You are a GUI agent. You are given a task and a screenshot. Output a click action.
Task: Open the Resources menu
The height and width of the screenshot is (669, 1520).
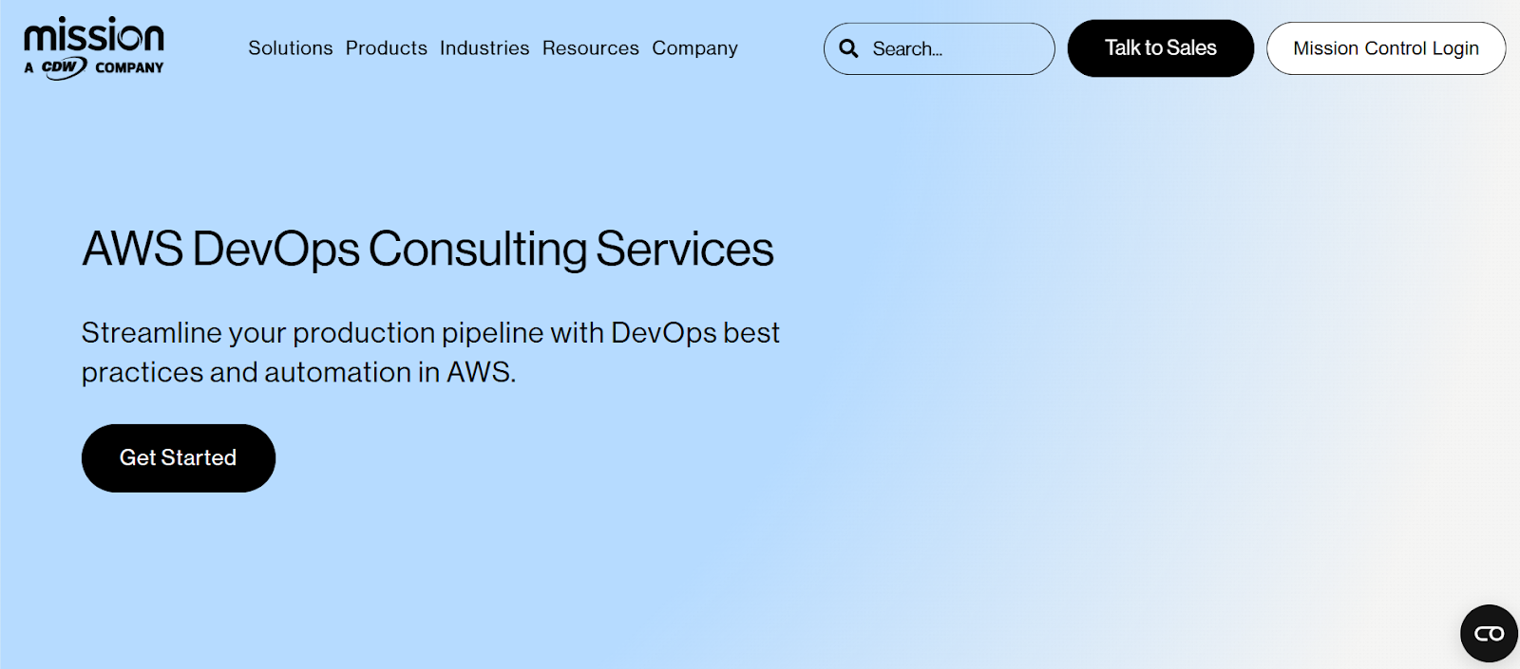[591, 48]
